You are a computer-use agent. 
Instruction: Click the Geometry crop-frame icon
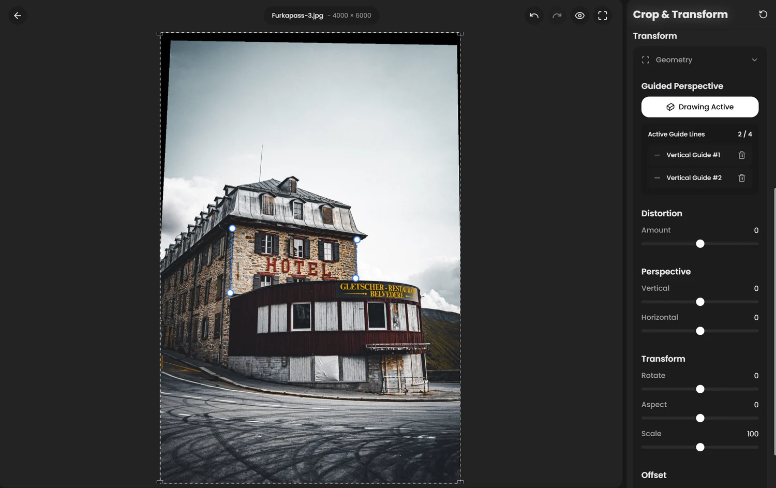(x=646, y=60)
